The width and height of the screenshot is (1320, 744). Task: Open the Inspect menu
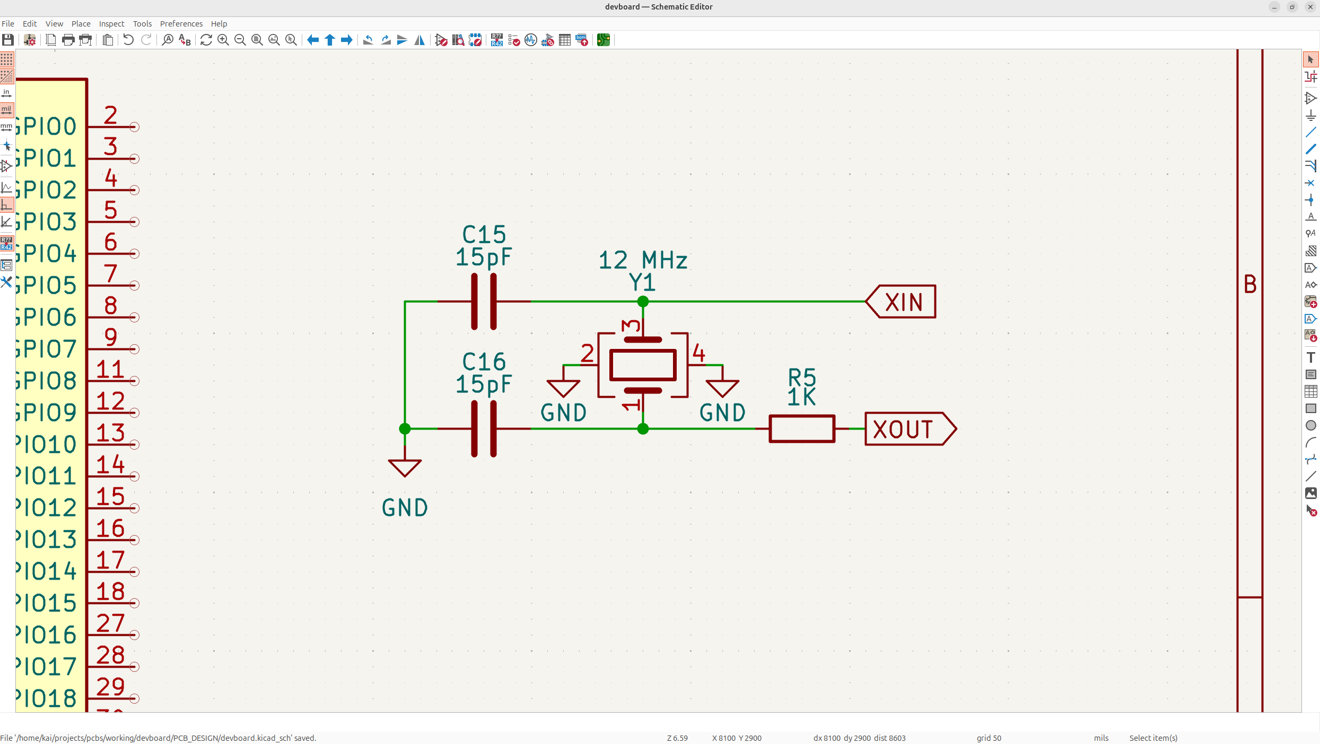(x=111, y=23)
